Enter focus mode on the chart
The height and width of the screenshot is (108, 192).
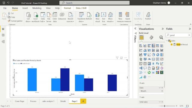[x=121, y=58]
